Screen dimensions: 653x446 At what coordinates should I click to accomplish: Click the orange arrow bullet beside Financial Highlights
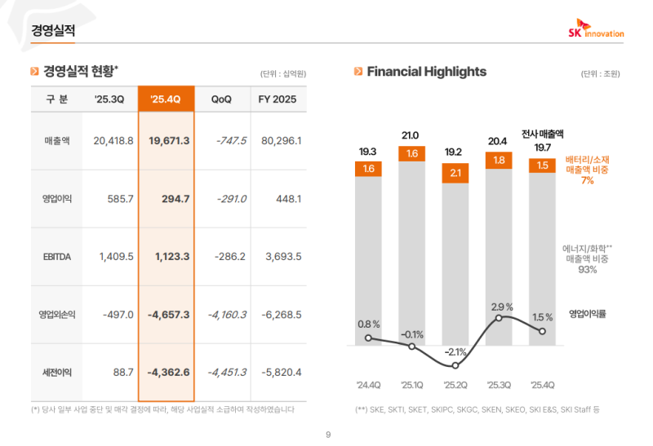[x=358, y=72]
